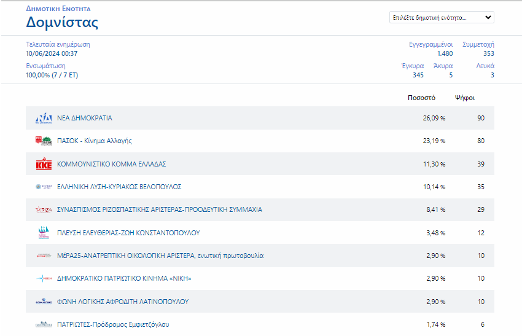
Task: Click the Πατριώτες party logo
Action: coord(44,324)
